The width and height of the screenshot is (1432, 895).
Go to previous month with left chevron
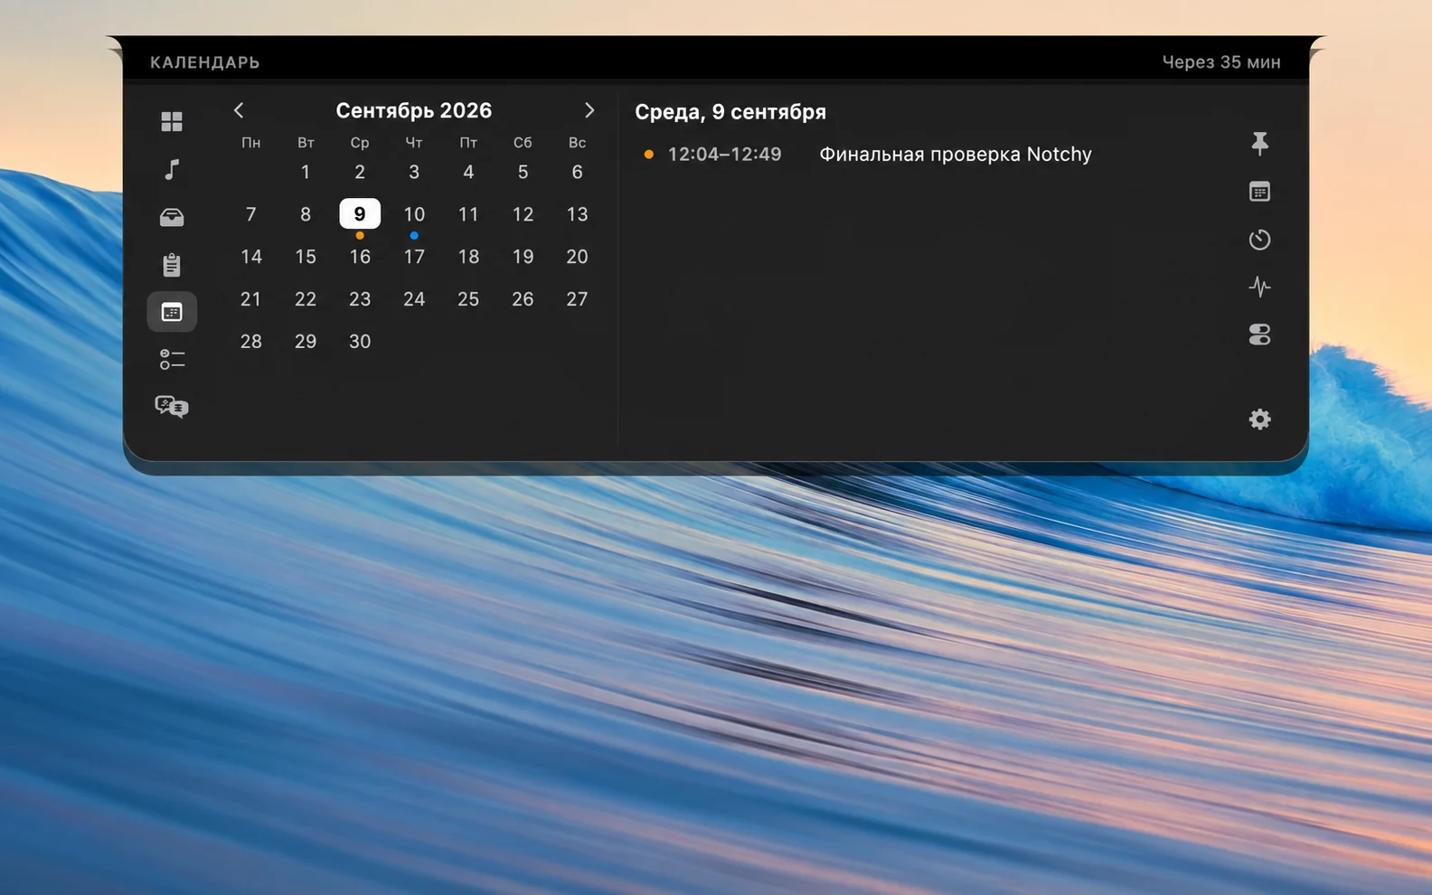tap(239, 110)
